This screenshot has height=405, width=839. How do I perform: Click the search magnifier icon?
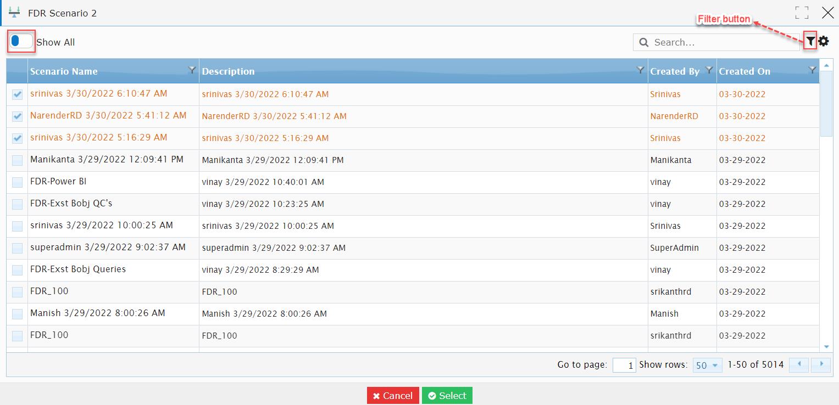[x=644, y=42]
